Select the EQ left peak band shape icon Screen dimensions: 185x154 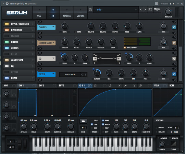pyautogui.click(x=95, y=59)
